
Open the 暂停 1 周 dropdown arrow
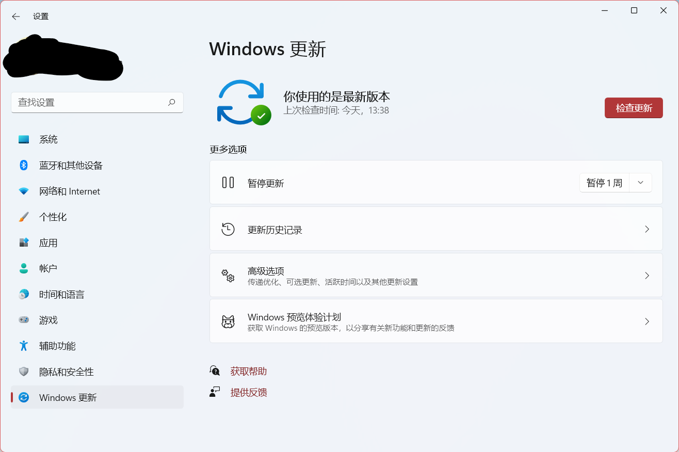click(640, 182)
